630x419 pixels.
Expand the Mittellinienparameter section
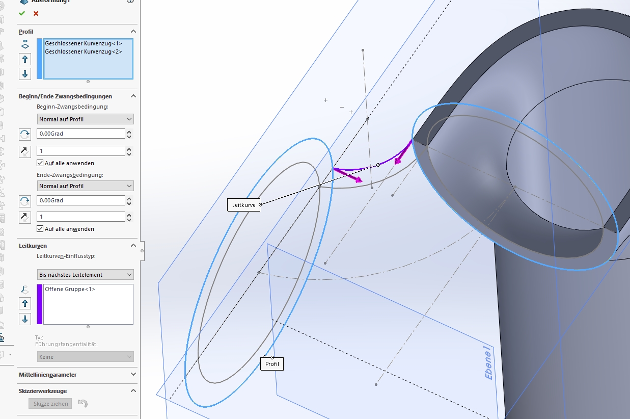(x=133, y=375)
